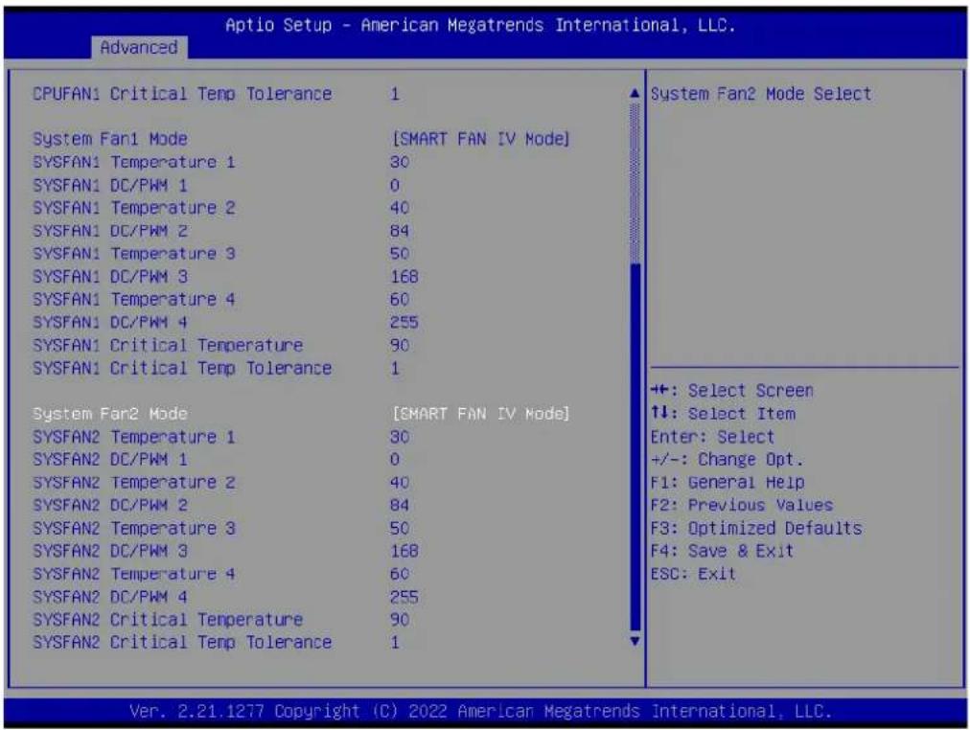Select SYSFAN2 DC/PWM 4 label
The image size is (970, 730).
pyautogui.click(x=110, y=597)
